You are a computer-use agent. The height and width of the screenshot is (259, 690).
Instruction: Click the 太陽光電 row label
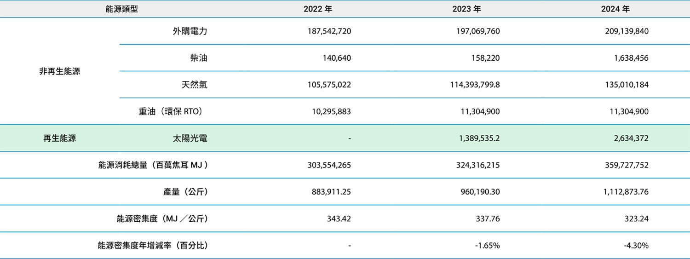click(190, 138)
